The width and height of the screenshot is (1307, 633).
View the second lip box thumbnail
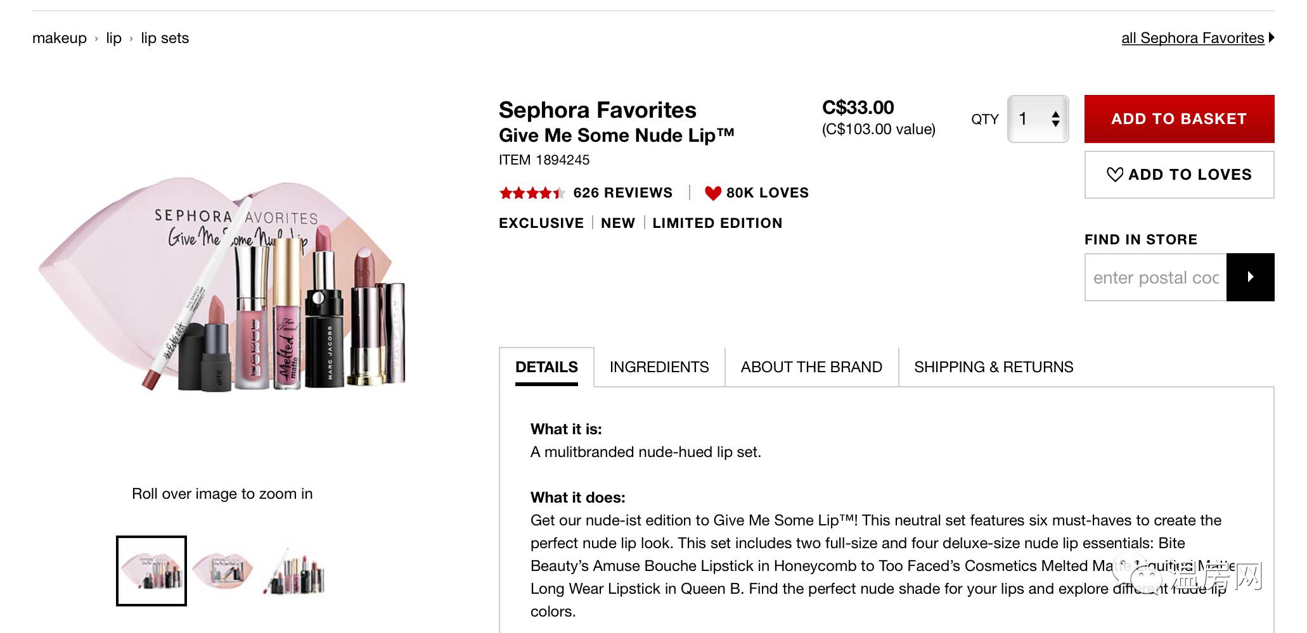point(222,571)
